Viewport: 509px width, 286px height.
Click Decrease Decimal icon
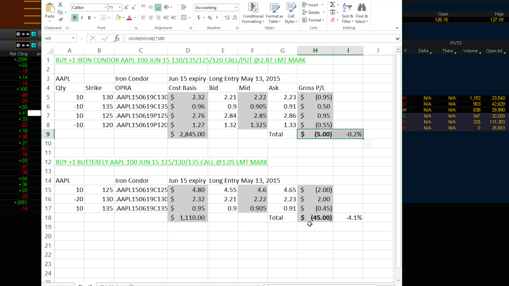pos(234,17)
